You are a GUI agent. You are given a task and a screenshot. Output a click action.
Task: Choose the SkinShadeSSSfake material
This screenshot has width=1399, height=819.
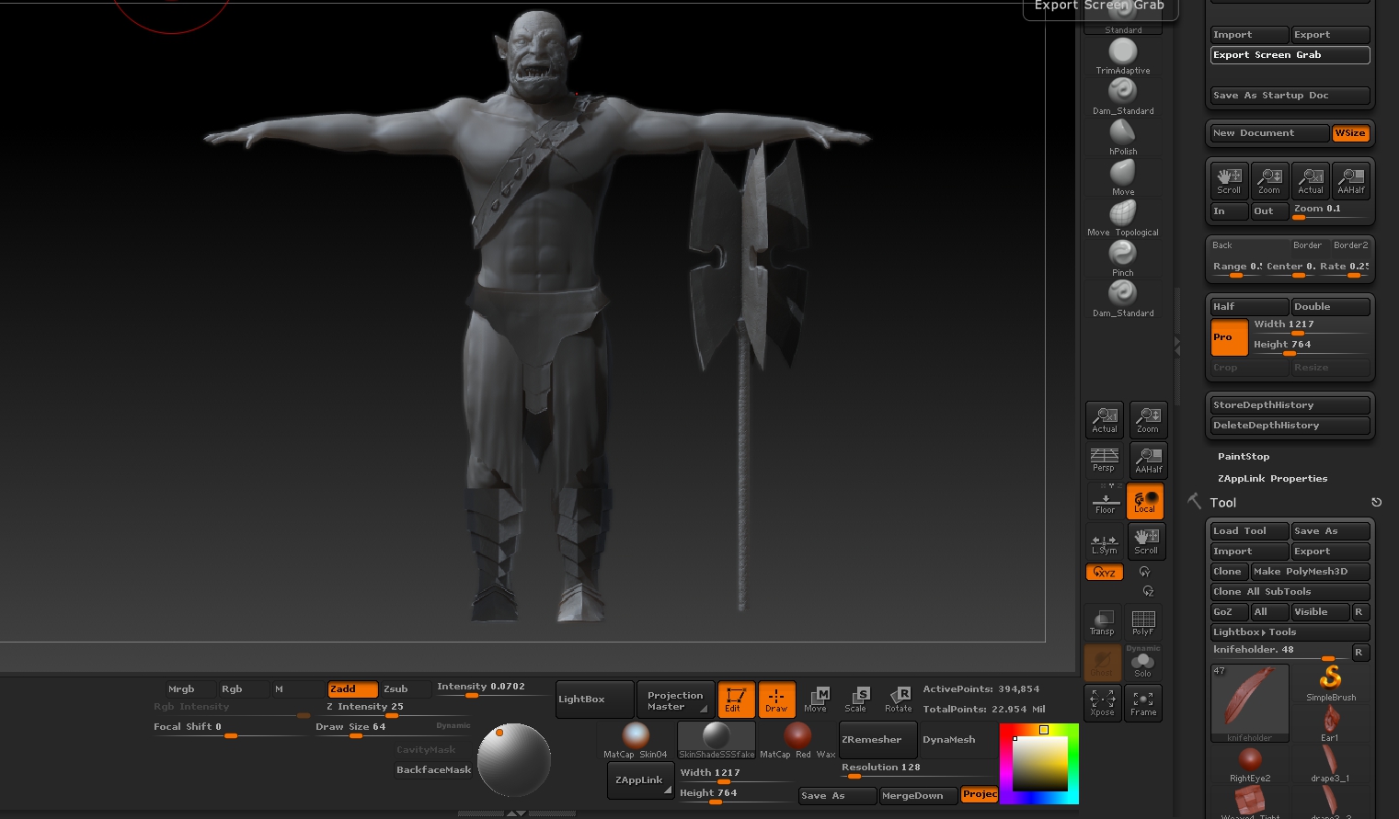coord(717,740)
